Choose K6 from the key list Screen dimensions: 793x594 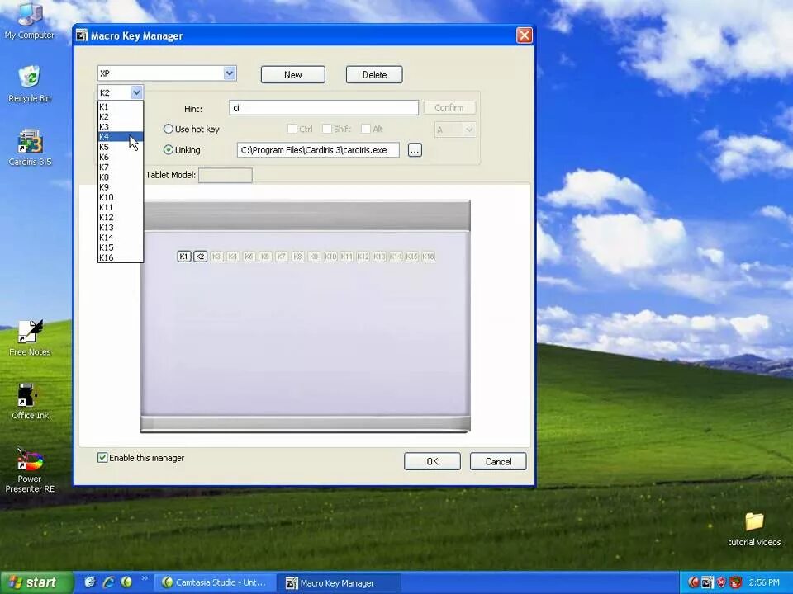coord(121,157)
